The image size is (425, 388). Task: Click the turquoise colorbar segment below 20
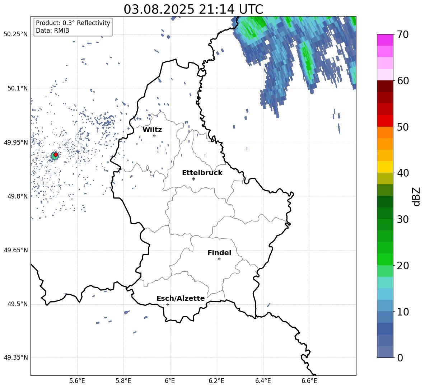click(x=385, y=282)
